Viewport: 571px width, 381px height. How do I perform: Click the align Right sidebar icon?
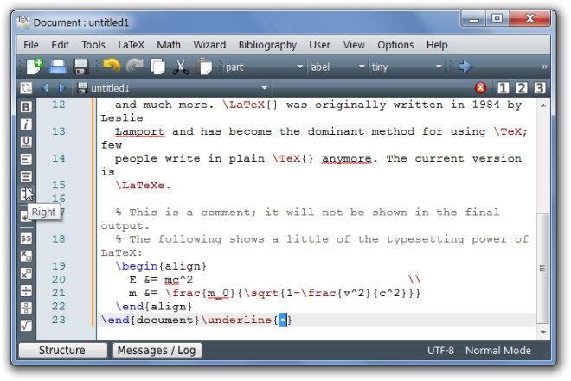pyautogui.click(x=25, y=194)
